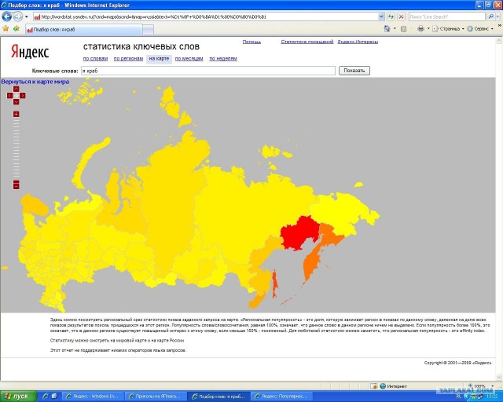Zoom out the map with minus button

(16, 185)
